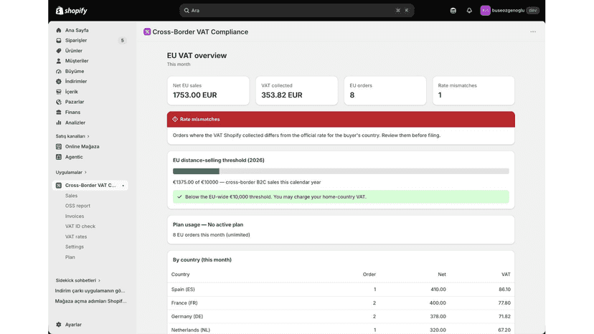Click the pin dot beside Cross-Border VAT app
The image size is (594, 334).
123,186
